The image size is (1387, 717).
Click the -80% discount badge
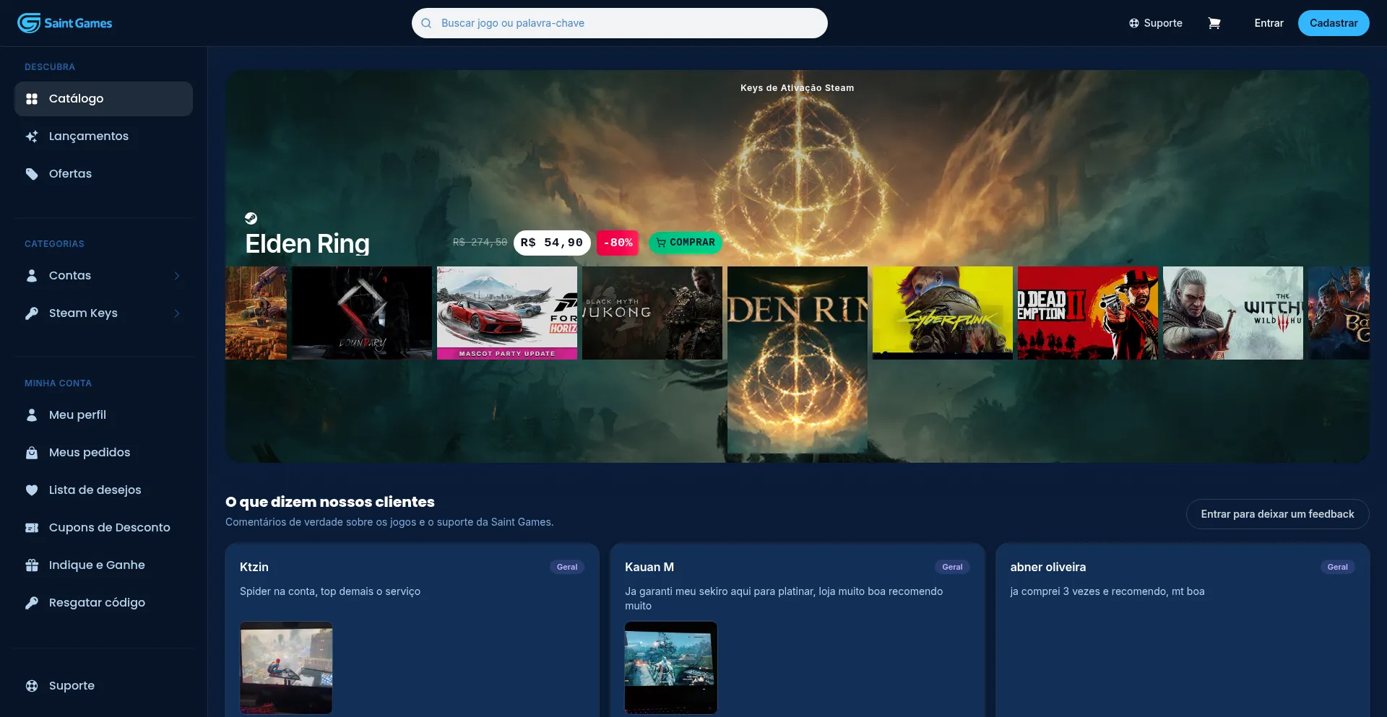point(618,243)
